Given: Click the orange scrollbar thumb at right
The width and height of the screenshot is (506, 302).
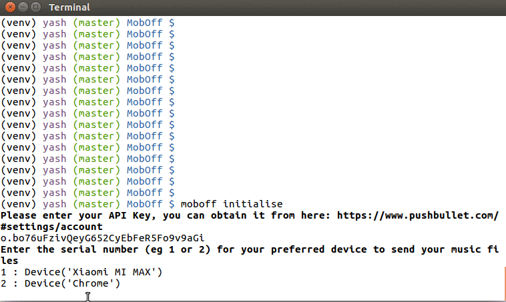Looking at the screenshot, I should coord(505,283).
